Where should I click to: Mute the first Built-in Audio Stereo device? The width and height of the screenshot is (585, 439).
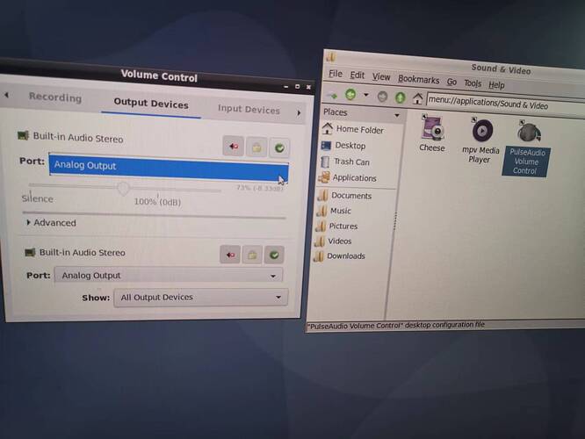[233, 147]
